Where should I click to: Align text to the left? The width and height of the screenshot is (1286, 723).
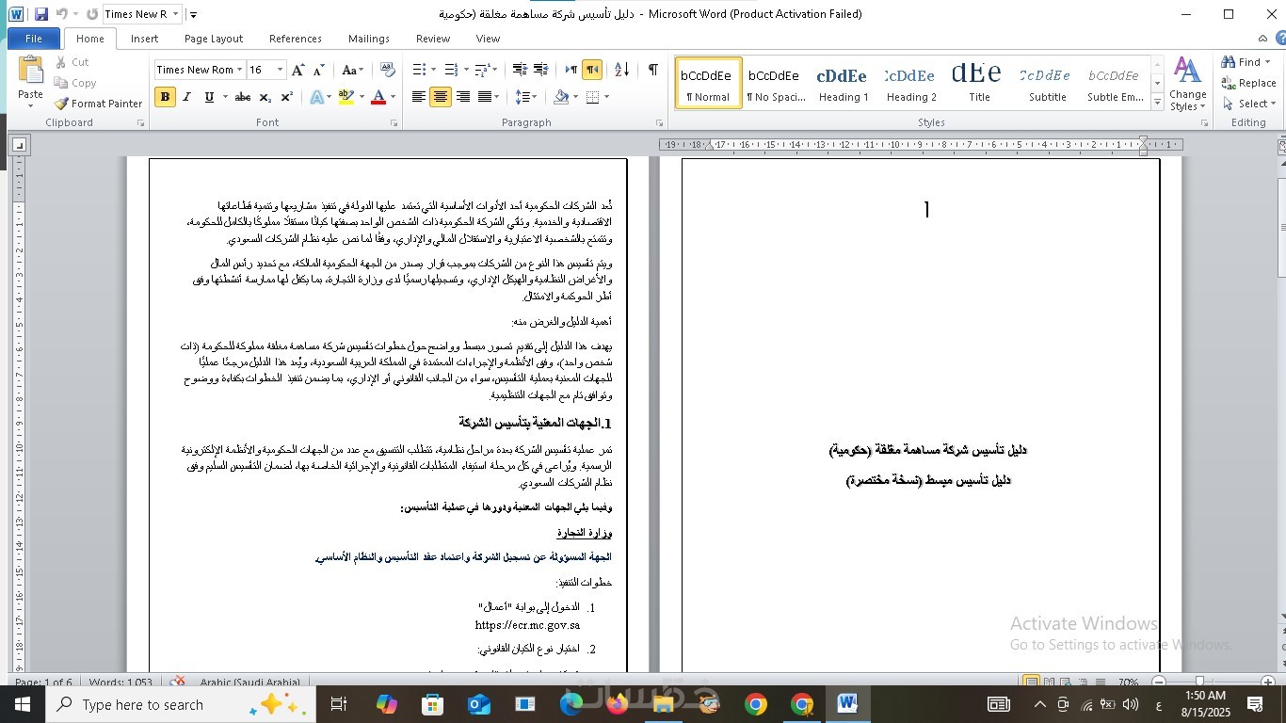(x=418, y=97)
